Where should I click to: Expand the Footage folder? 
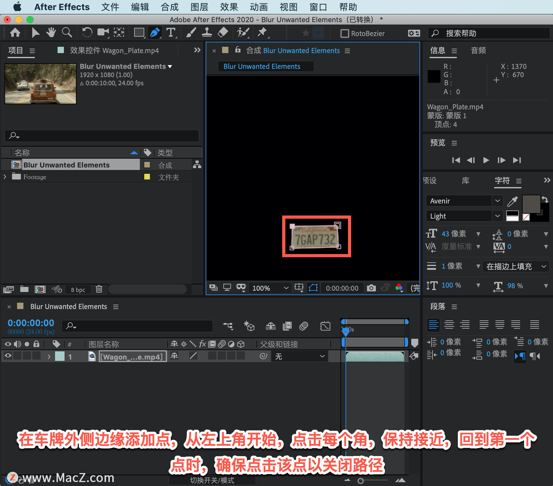click(x=5, y=177)
